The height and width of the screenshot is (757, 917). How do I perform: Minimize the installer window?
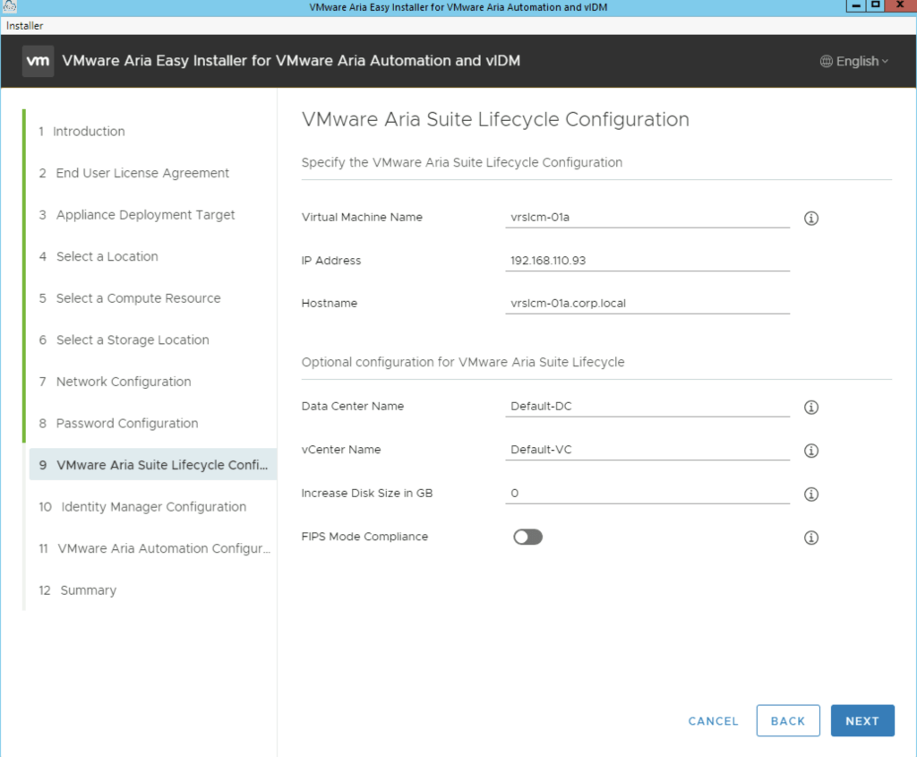pos(855,6)
